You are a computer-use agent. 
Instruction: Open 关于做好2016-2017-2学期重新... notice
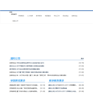tap(66, 85)
